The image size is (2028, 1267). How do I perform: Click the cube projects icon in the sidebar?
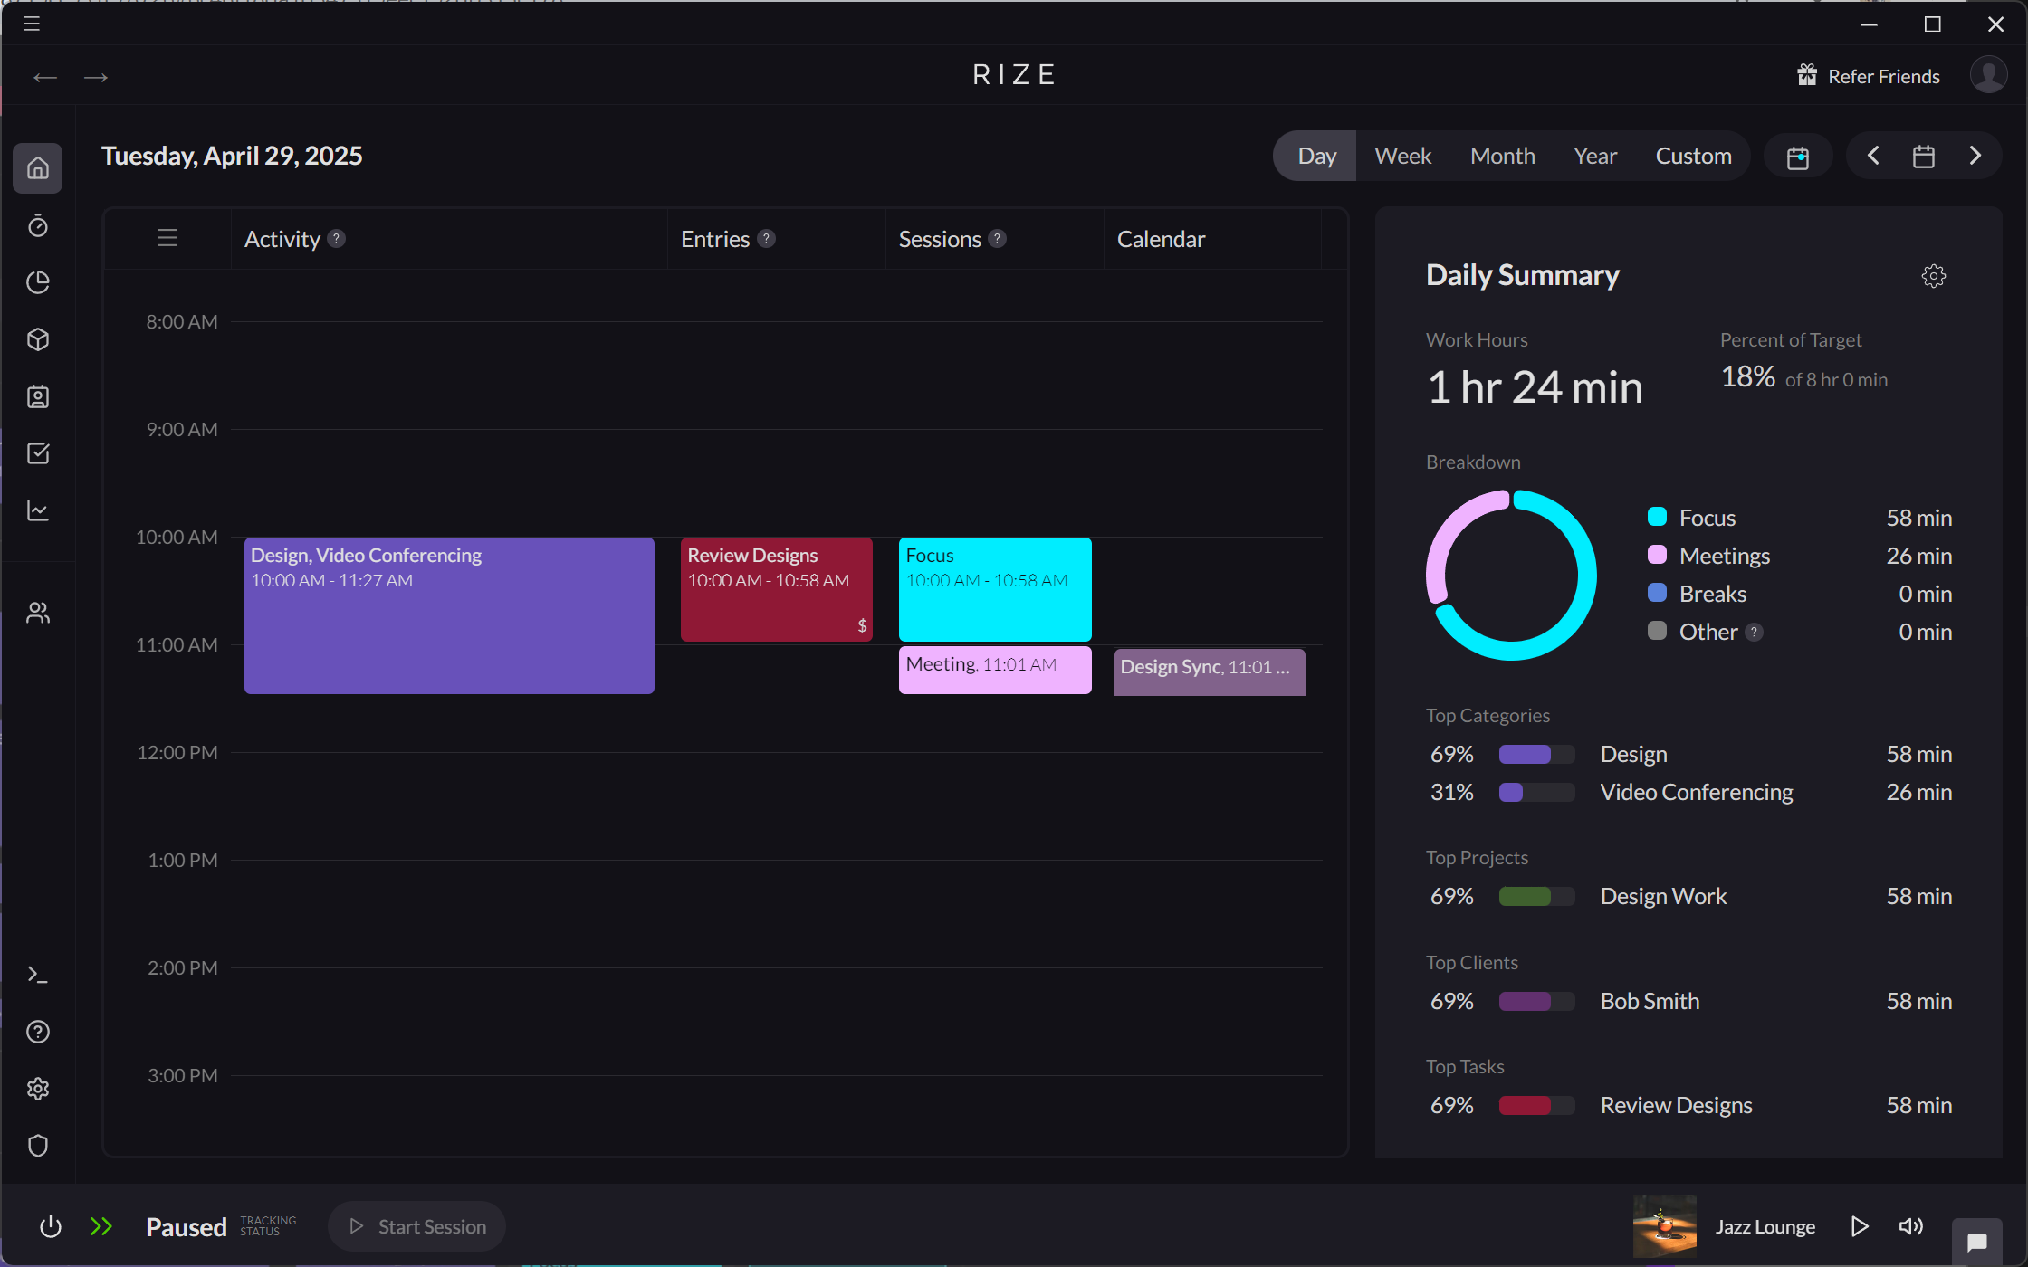coord(38,339)
